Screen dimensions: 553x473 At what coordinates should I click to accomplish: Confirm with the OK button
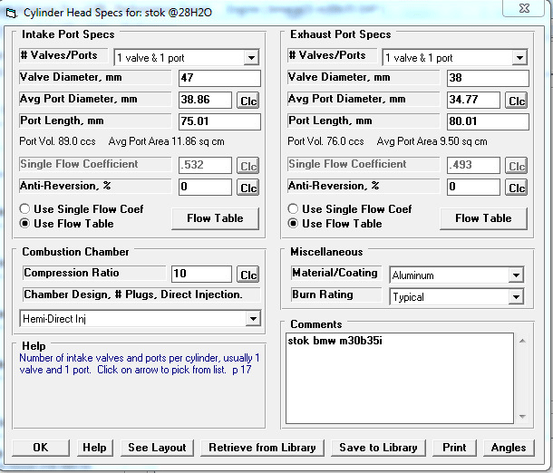pyautogui.click(x=41, y=448)
